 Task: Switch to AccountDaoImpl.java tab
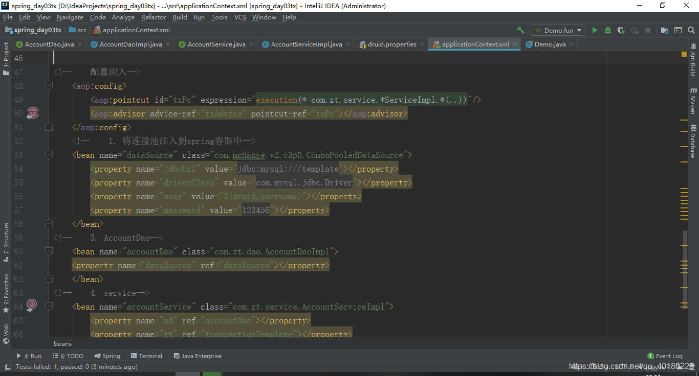pyautogui.click(x=130, y=44)
